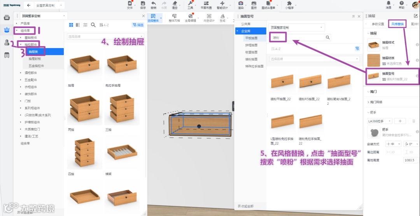Select 公共库 in 抽面型号 panel
The height and width of the screenshot is (216, 420).
pos(246,24)
